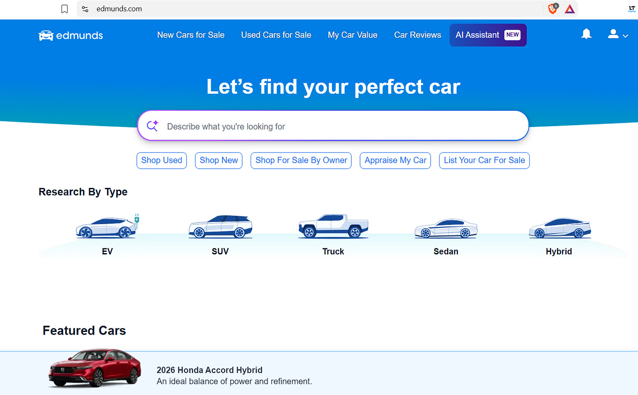Click Shop For Sale By Owner
Image resolution: width=638 pixels, height=395 pixels.
[x=301, y=160]
